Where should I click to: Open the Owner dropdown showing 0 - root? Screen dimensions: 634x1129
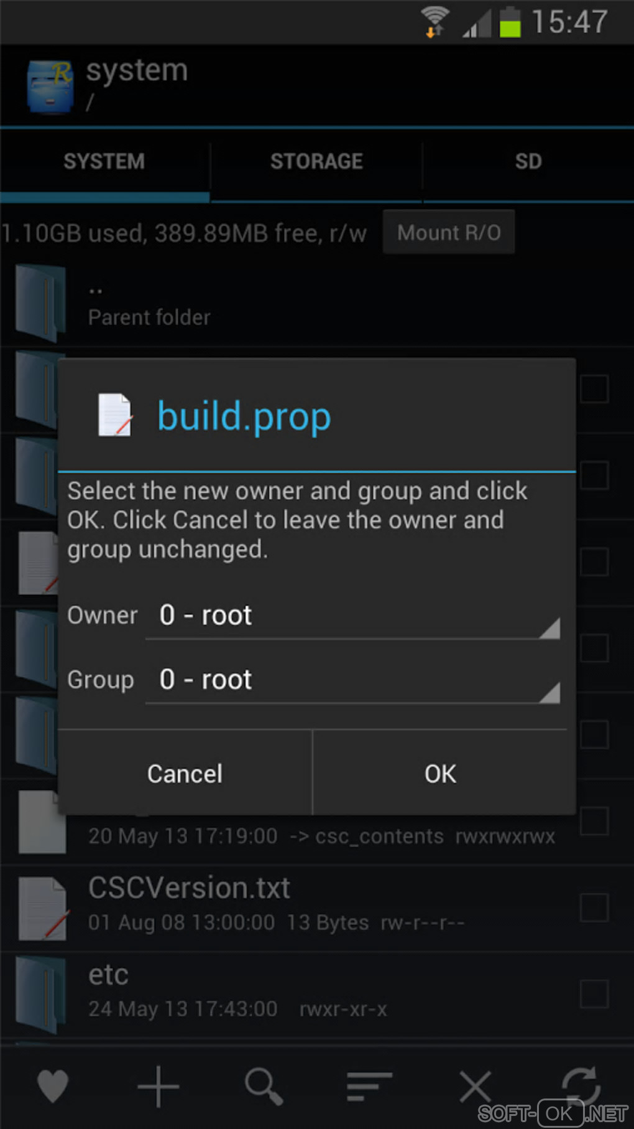(353, 616)
